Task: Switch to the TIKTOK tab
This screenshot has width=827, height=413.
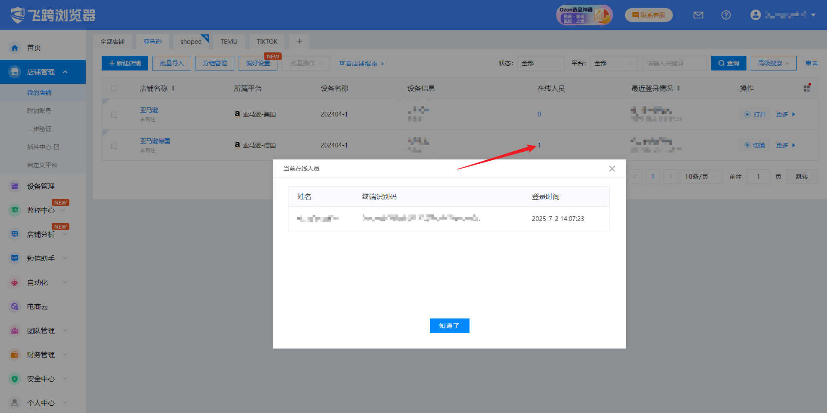Action: click(x=267, y=42)
